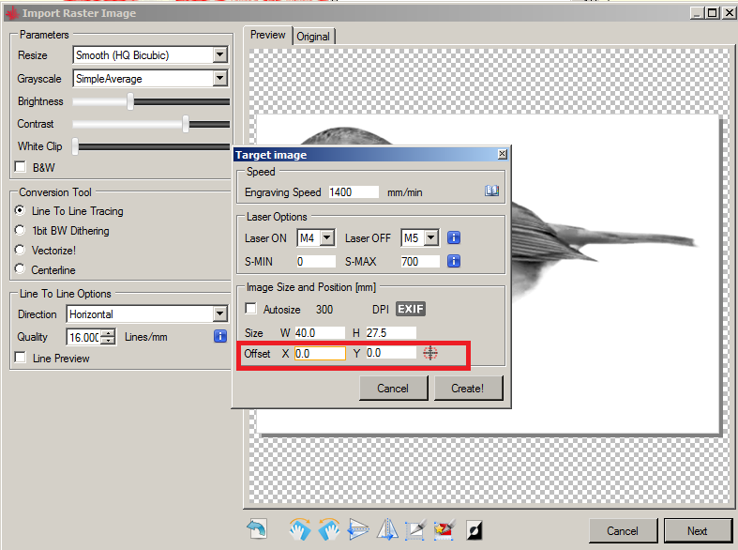Image resolution: width=738 pixels, height=550 pixels.
Task: Click info icon beside Quality Lines/mm
Action: [x=220, y=336]
